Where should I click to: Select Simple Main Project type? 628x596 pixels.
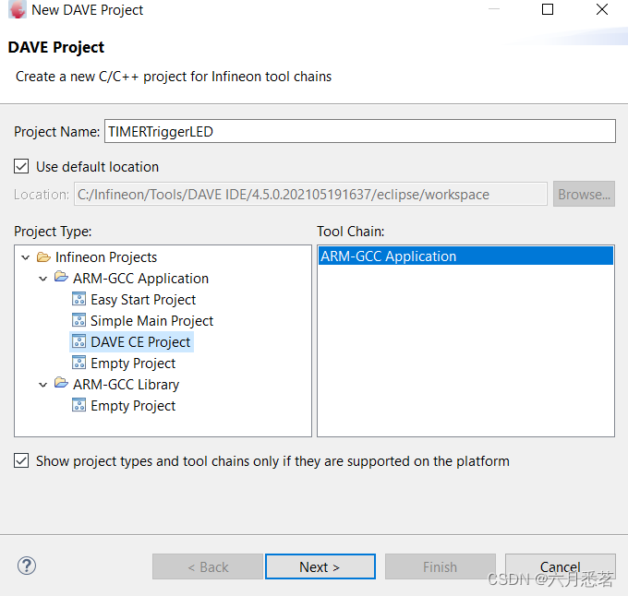[151, 321]
